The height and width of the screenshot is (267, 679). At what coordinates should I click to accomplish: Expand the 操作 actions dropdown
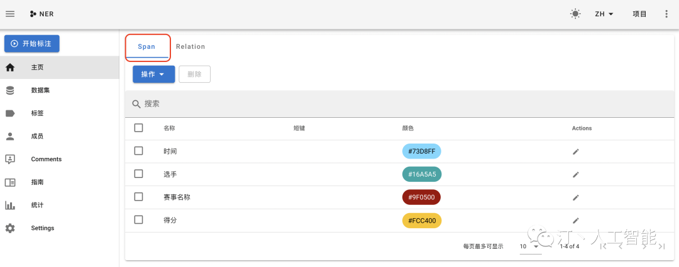click(x=154, y=75)
